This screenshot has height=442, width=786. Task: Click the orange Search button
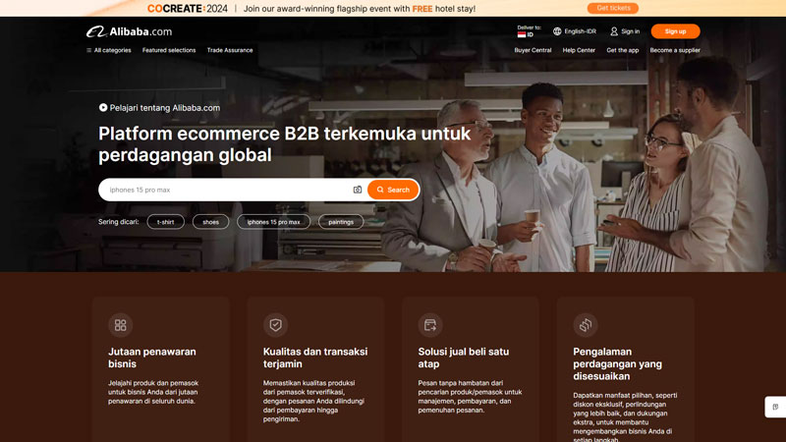(x=393, y=190)
